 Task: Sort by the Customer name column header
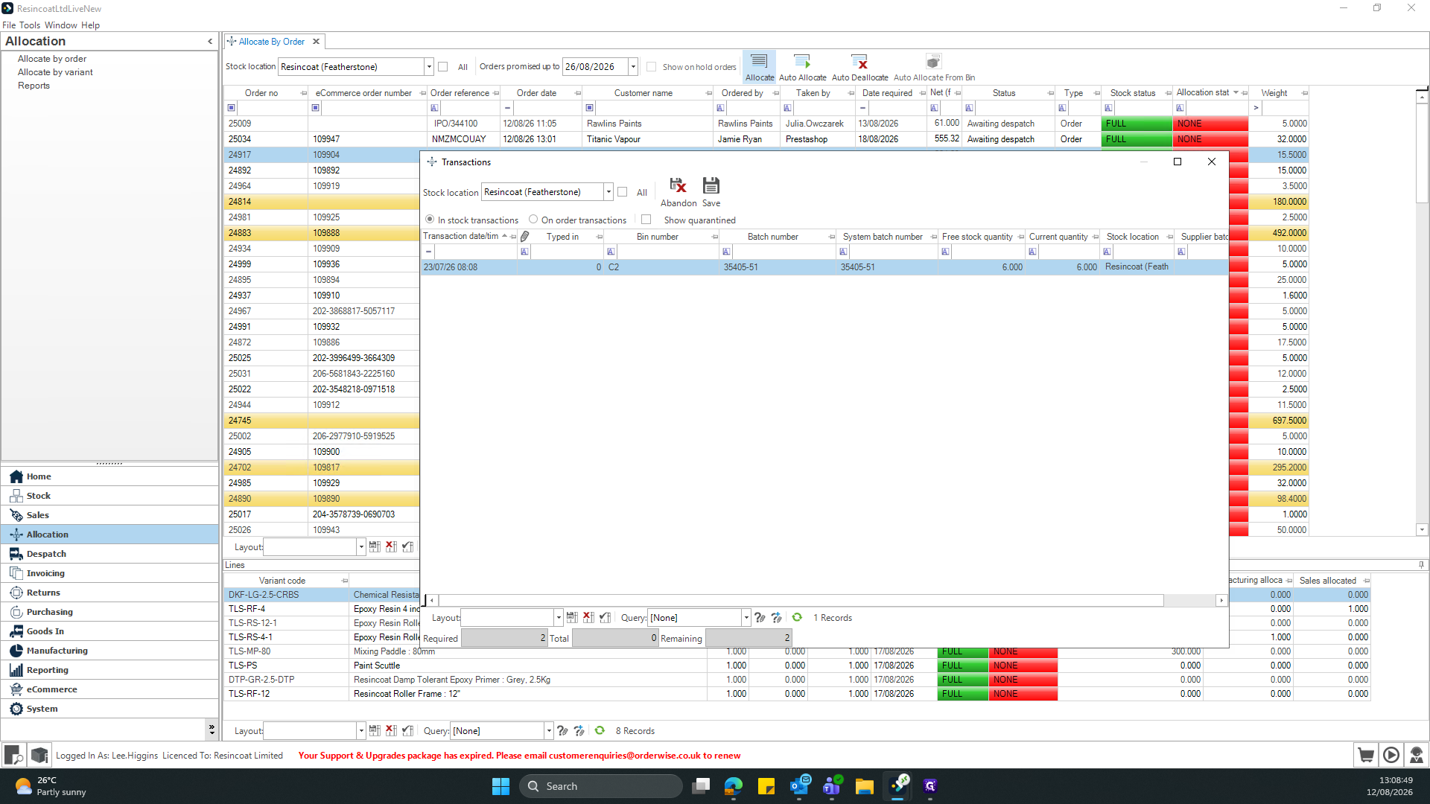coord(643,93)
